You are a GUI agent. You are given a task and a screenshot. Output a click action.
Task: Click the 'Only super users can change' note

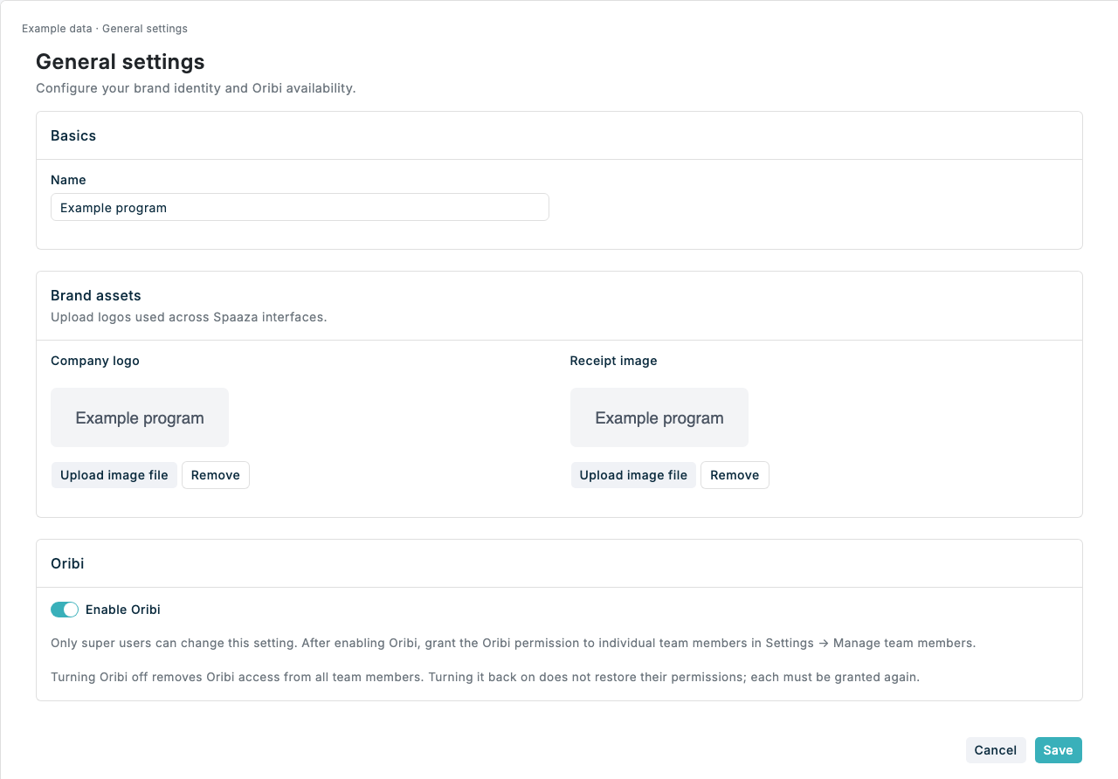(x=513, y=643)
